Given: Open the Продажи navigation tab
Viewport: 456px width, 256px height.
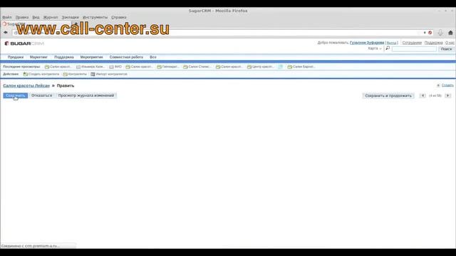Looking at the screenshot, I should click(16, 57).
